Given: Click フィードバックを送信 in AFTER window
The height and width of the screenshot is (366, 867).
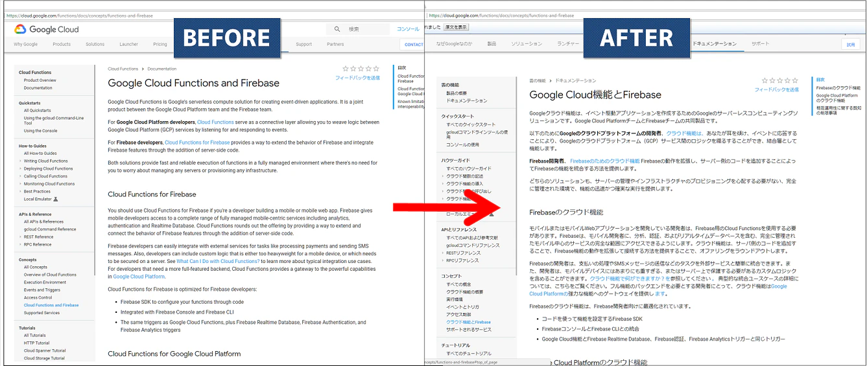Looking at the screenshot, I should (777, 89).
